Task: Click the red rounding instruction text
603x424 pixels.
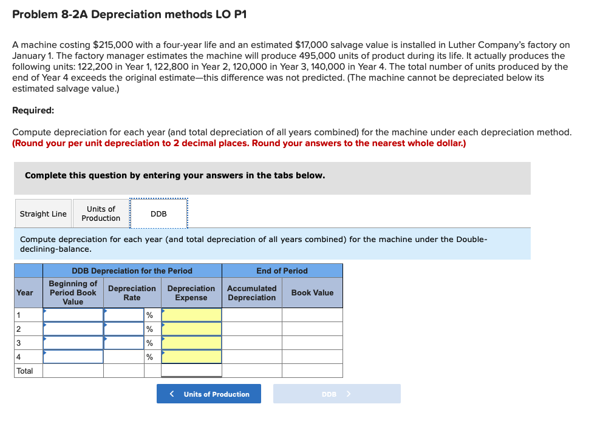Action: click(x=239, y=143)
